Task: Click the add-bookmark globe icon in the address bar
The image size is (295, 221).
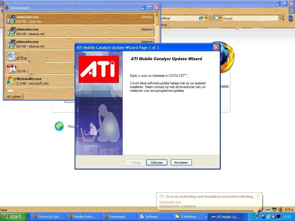Action: pos(201,18)
